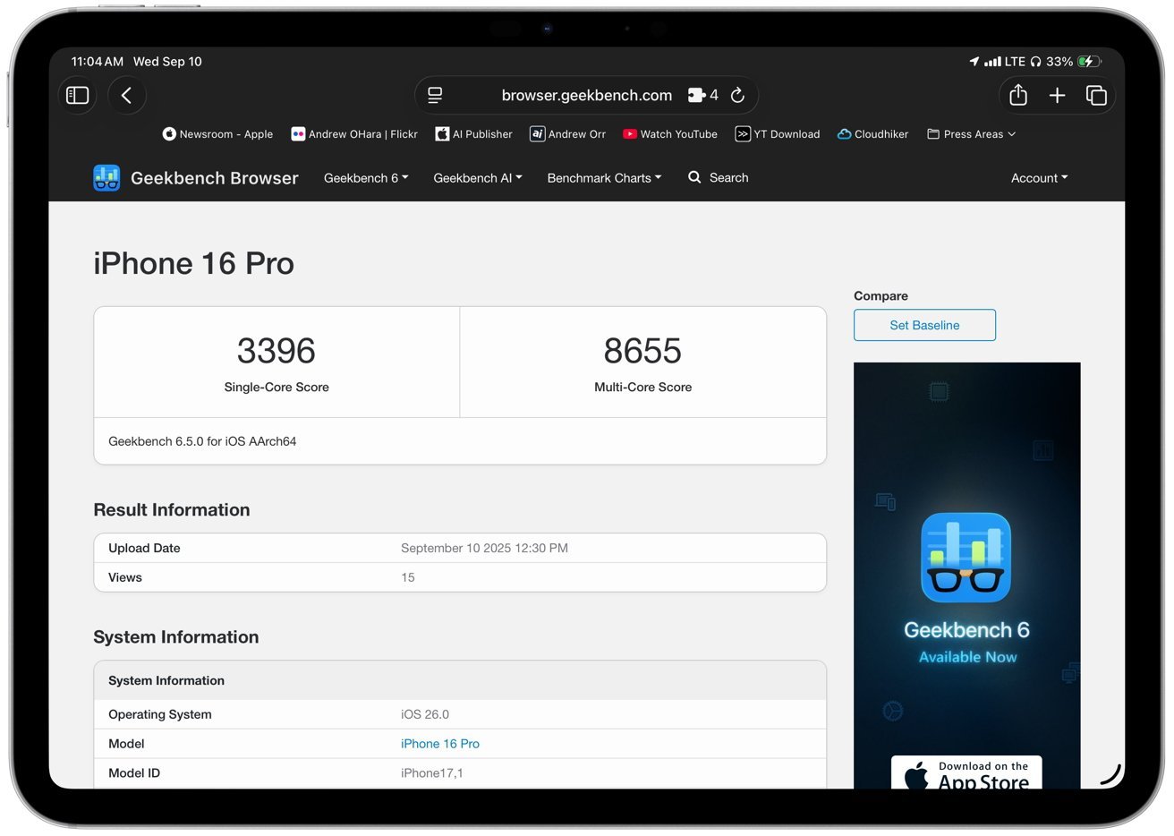This screenshot has height=836, width=1174.
Task: Tap the Download on the App Store badge
Action: tap(966, 772)
